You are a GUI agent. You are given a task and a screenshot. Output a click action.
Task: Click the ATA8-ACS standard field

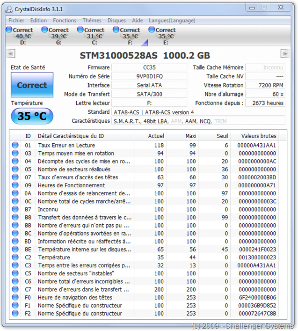coord(198,112)
